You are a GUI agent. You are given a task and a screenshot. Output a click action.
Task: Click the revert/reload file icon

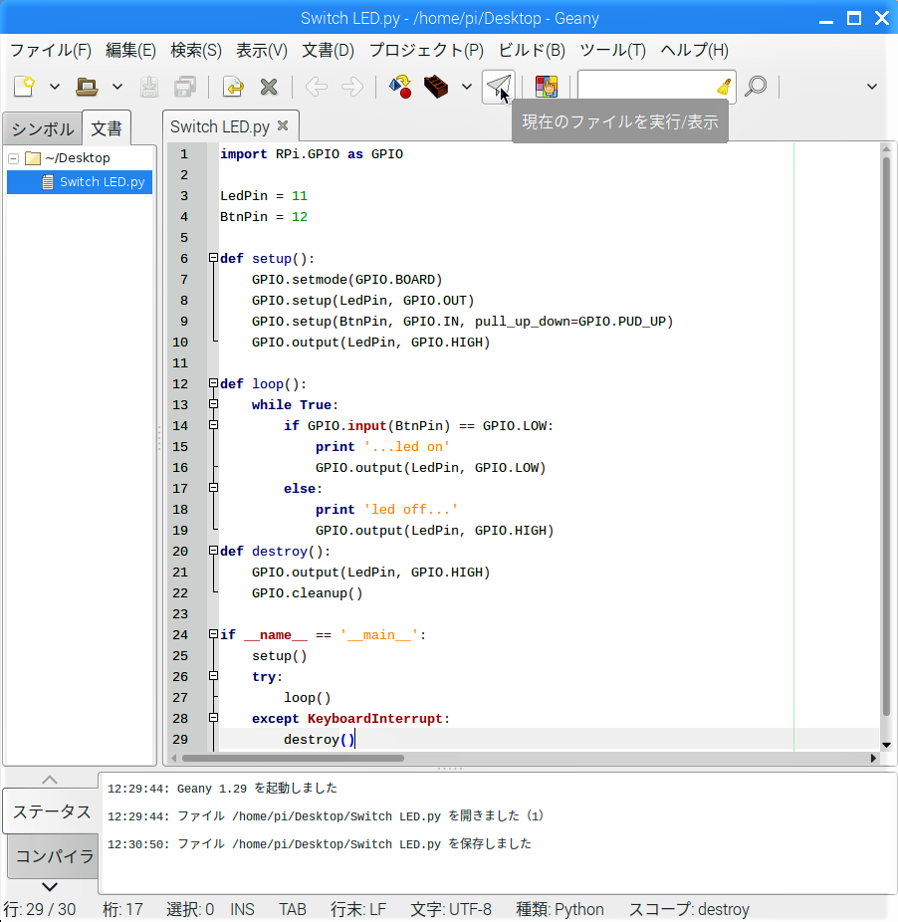pos(233,87)
